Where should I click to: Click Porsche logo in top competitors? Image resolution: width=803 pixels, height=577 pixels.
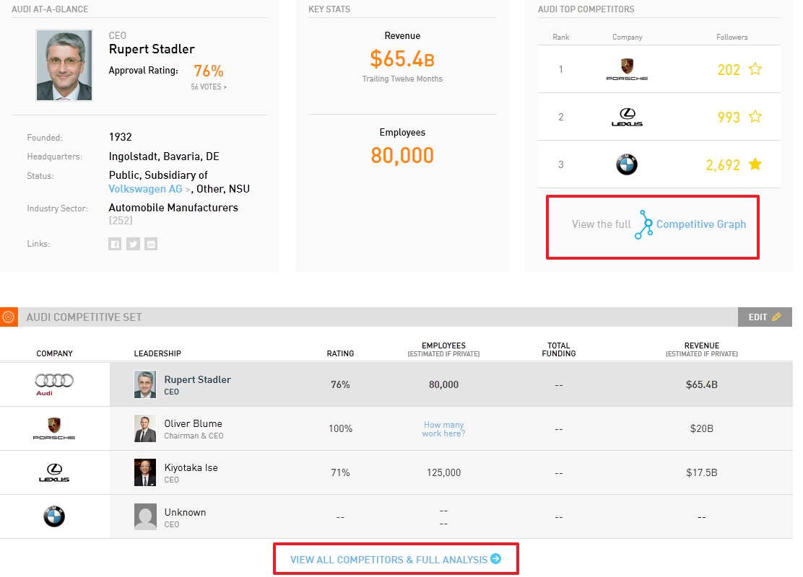tap(627, 69)
